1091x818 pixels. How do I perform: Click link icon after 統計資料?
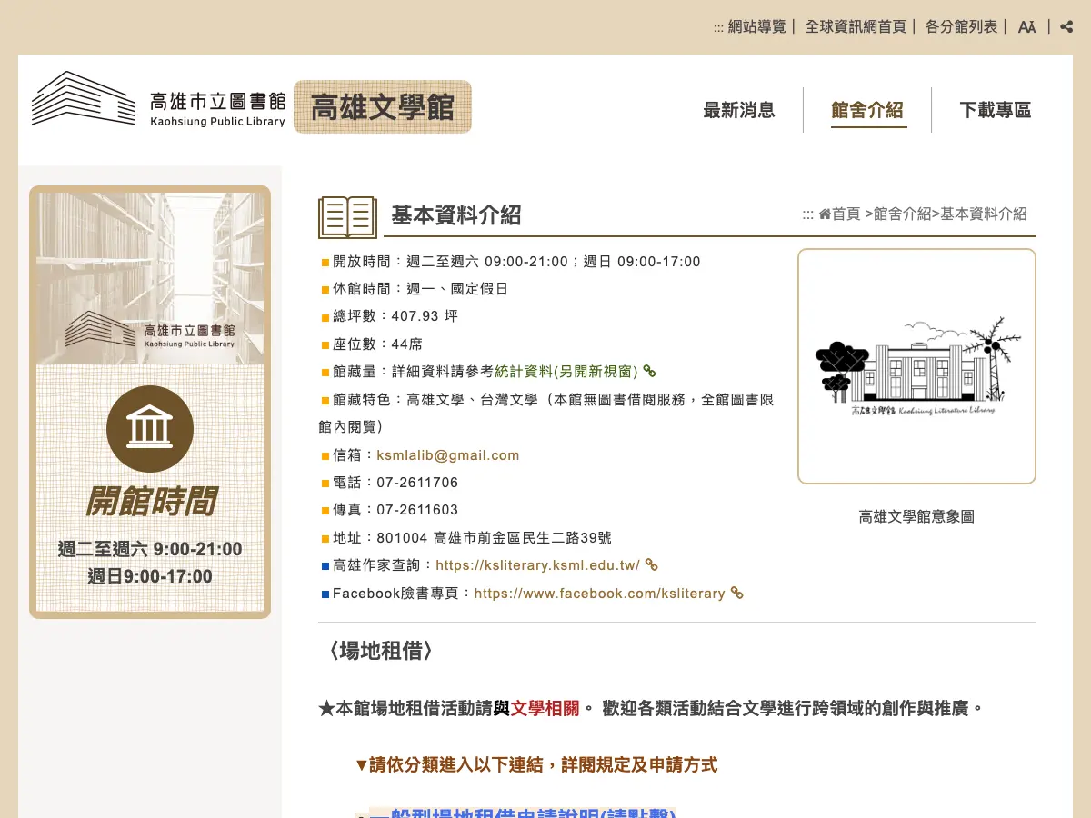[x=649, y=371]
